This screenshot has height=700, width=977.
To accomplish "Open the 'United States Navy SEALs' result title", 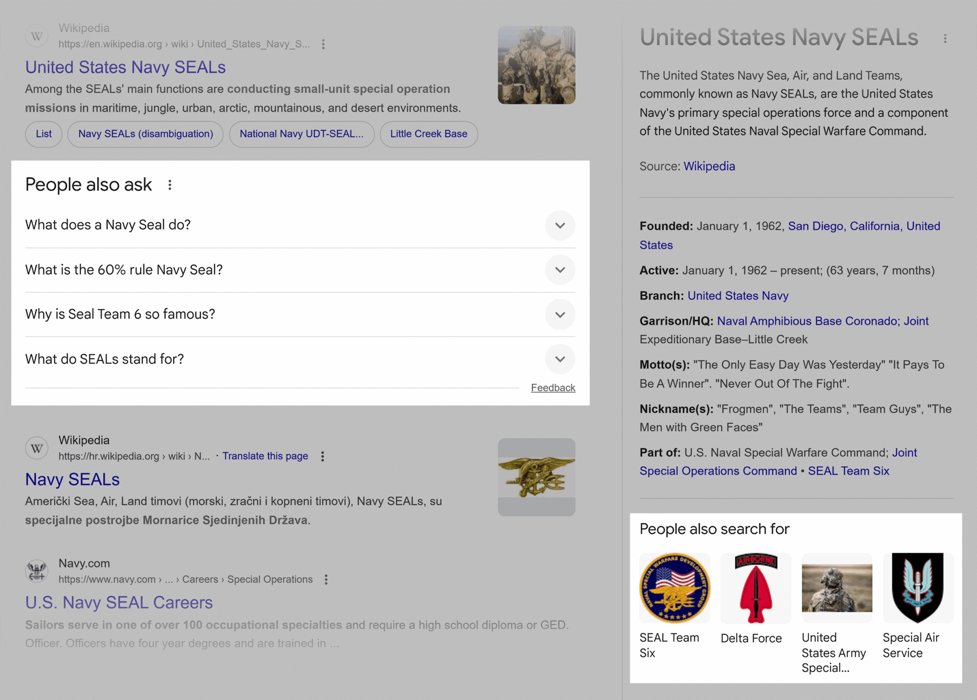I will click(125, 67).
